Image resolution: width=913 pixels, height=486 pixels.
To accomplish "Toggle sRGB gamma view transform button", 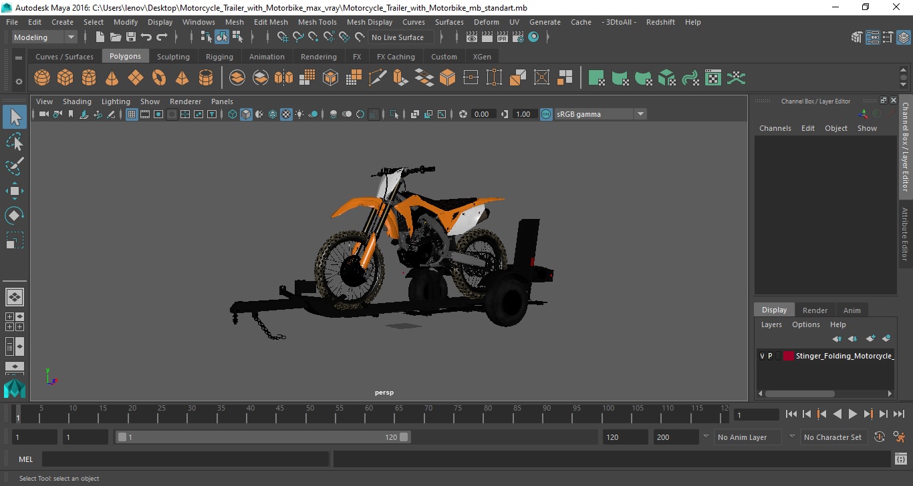I will [546, 114].
